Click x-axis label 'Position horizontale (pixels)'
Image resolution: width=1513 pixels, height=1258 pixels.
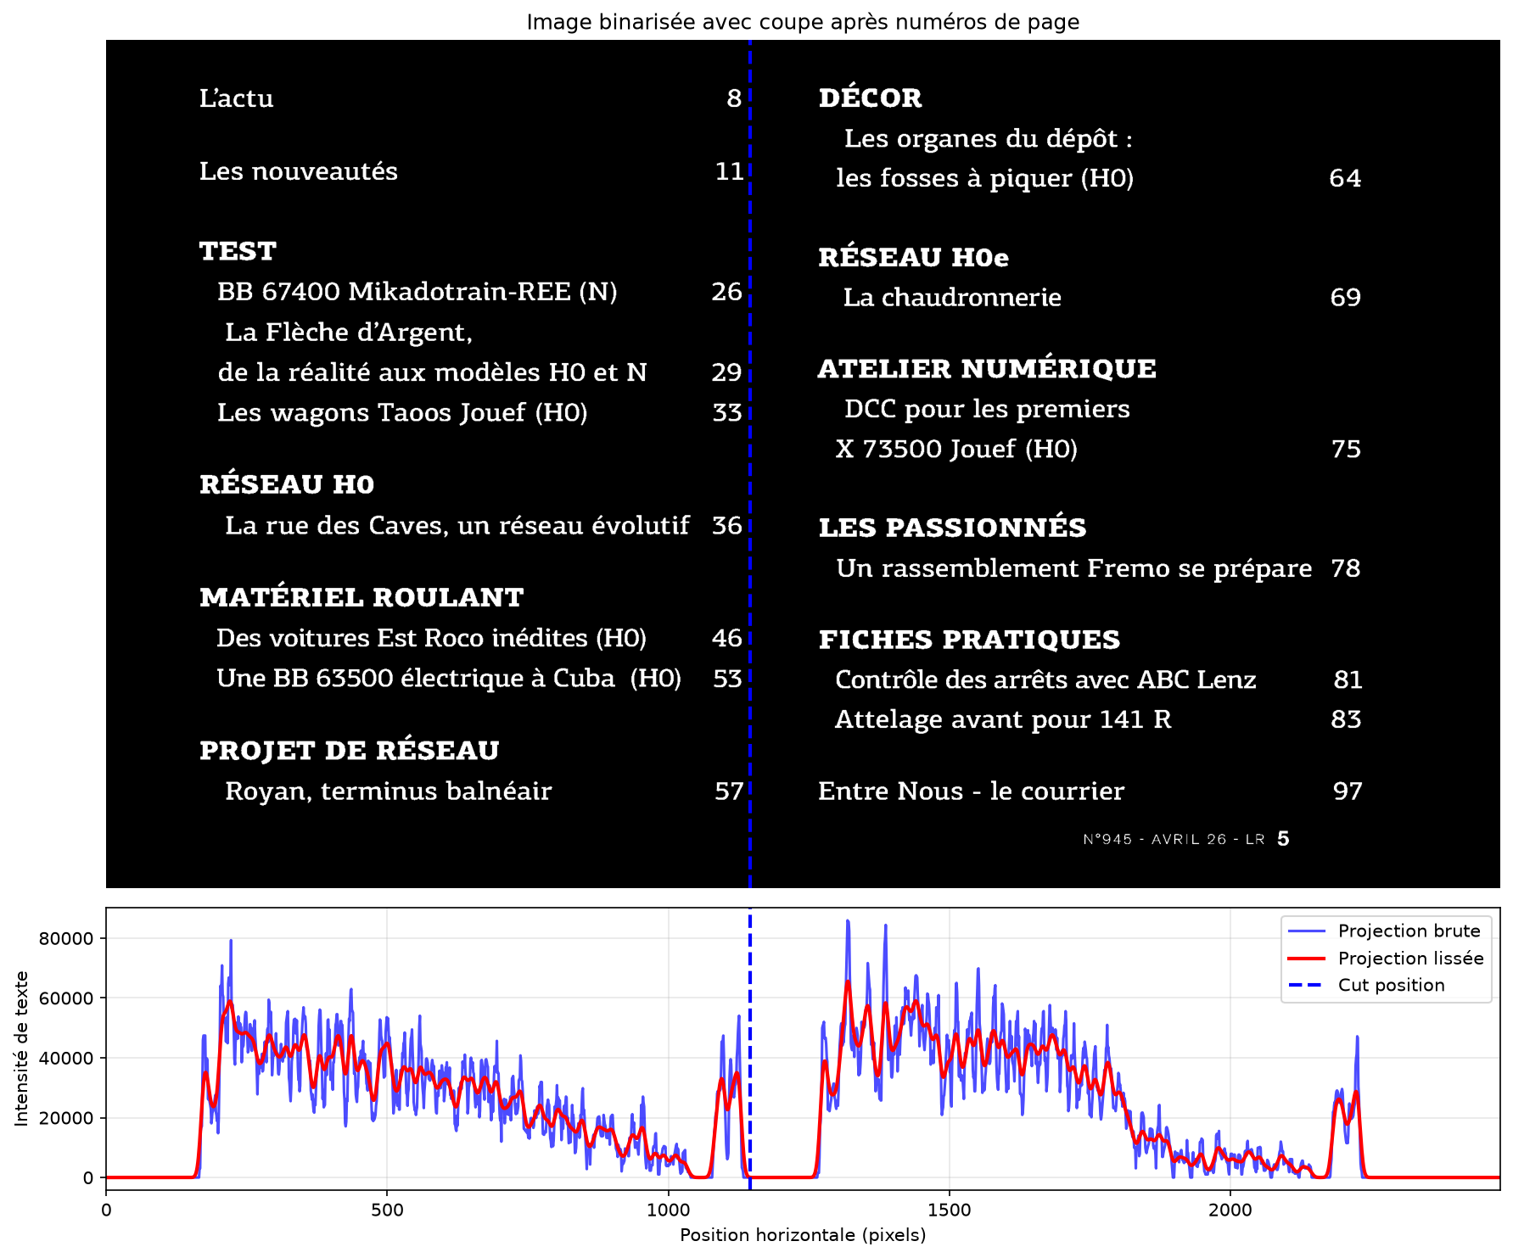click(803, 1235)
